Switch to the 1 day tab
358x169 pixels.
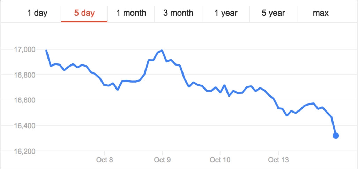tap(37, 13)
